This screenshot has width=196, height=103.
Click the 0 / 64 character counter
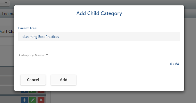[x=174, y=64]
